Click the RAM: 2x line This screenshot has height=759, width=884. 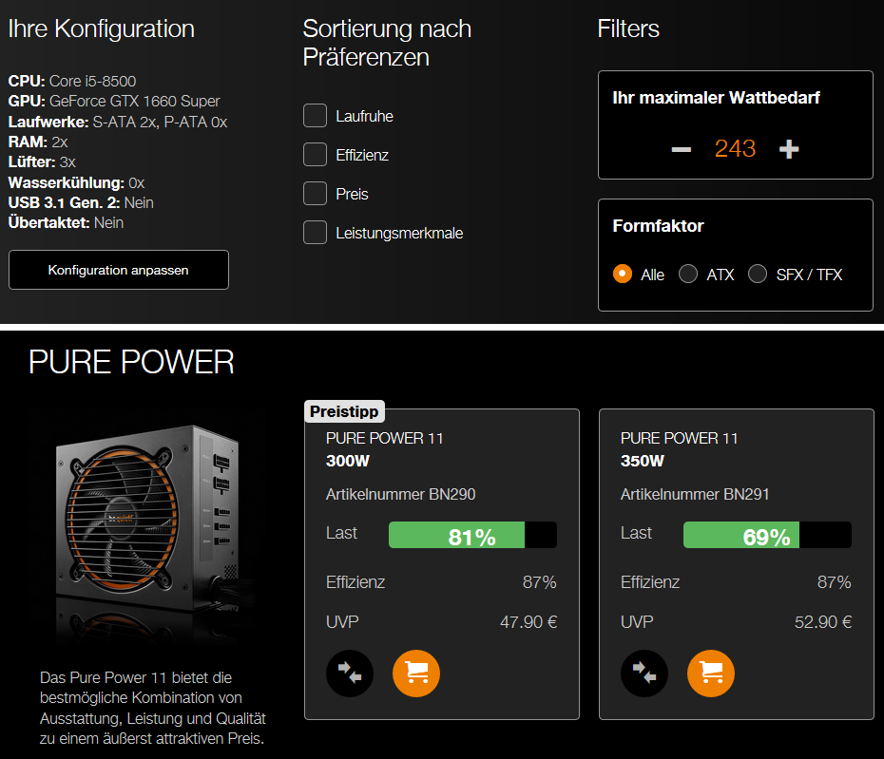tap(38, 142)
